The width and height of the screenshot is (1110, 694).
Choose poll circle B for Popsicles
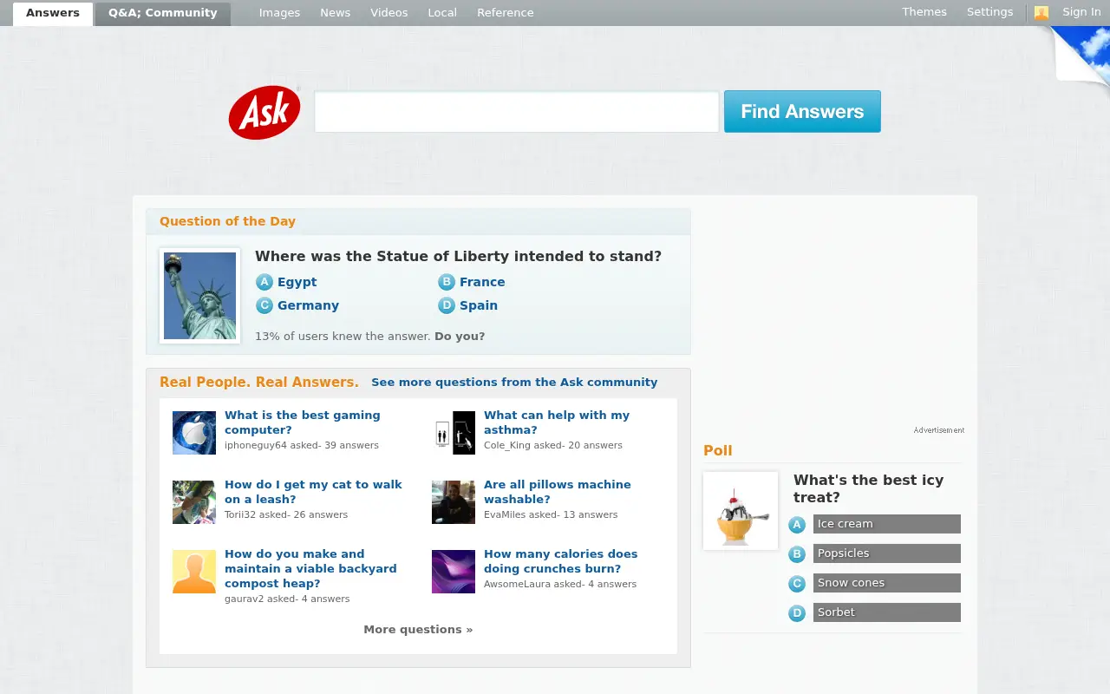tap(797, 554)
